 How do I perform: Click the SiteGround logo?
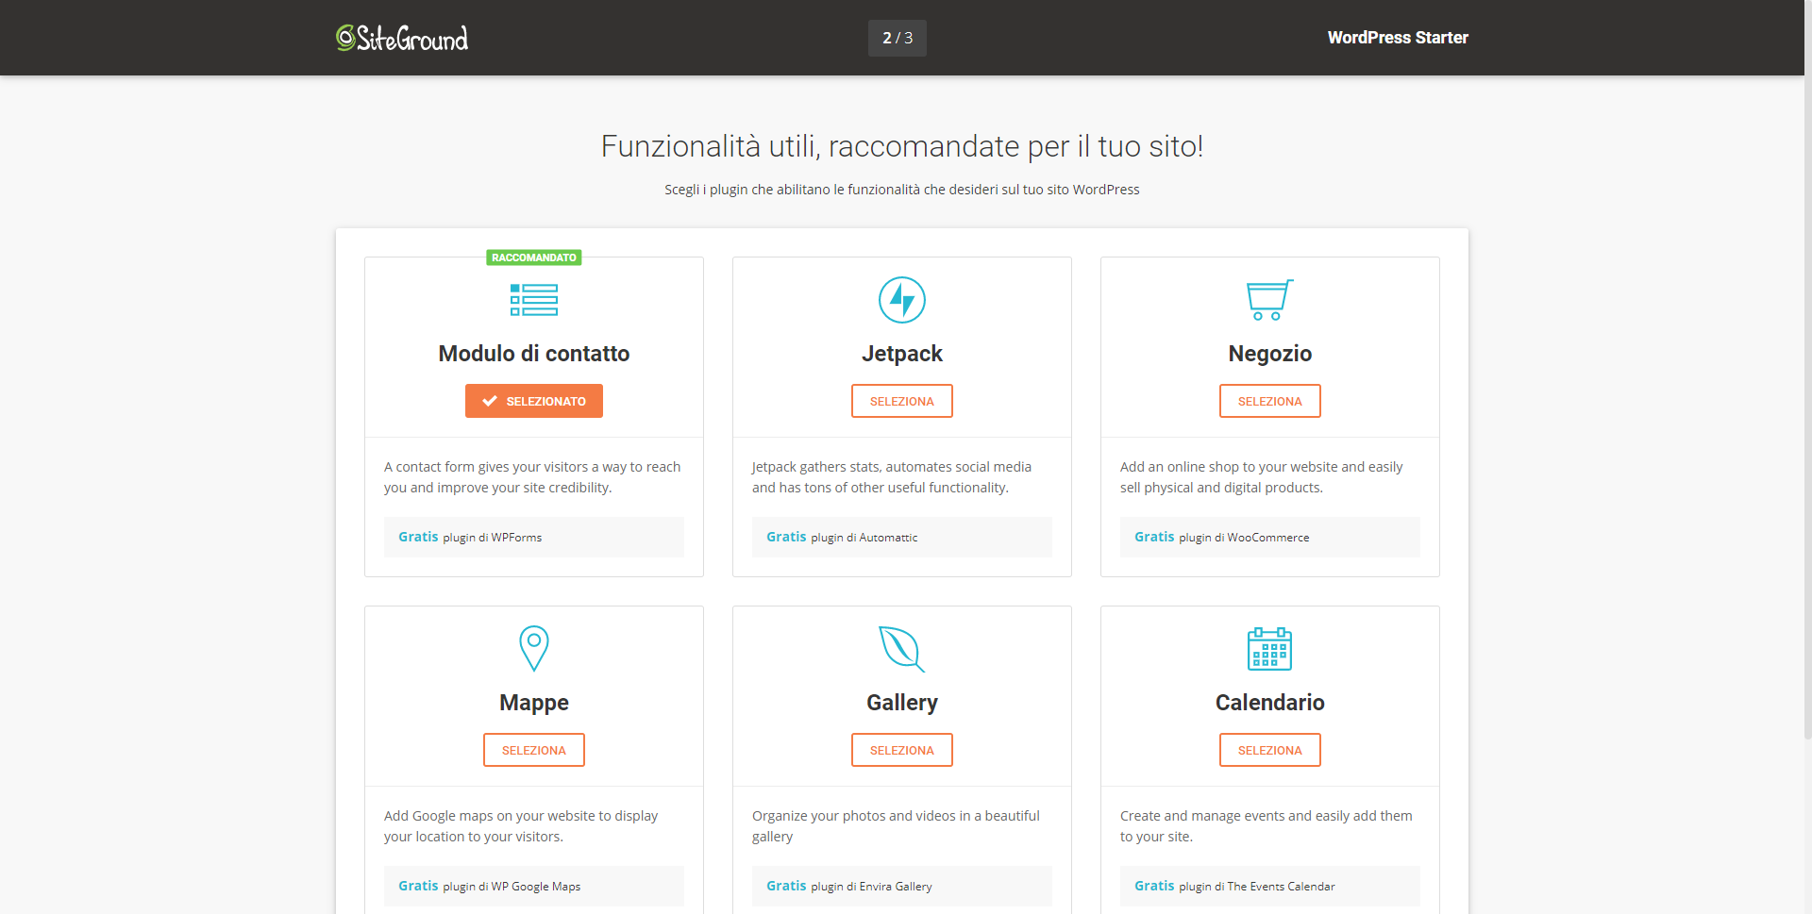coord(402,38)
